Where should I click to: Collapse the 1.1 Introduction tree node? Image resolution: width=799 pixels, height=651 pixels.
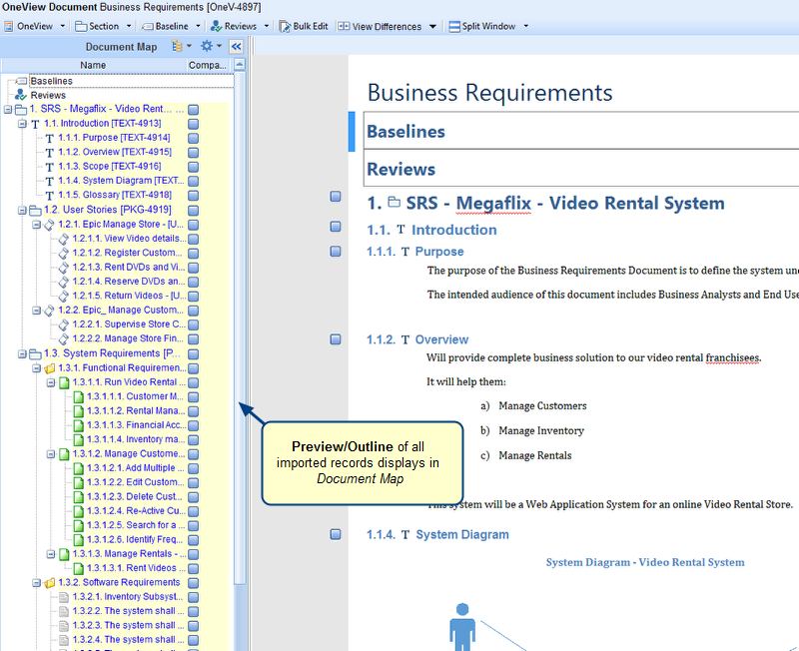click(x=22, y=124)
